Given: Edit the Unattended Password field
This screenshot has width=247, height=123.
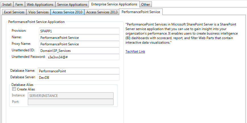Looking at the screenshot, I should pyautogui.click(x=83, y=57).
